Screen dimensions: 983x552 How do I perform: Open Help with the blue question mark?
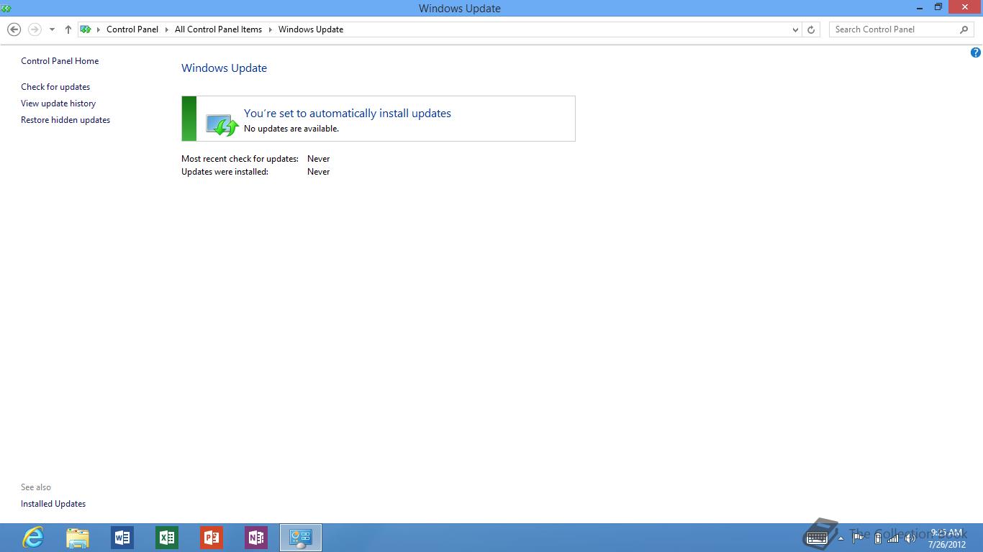coord(976,52)
